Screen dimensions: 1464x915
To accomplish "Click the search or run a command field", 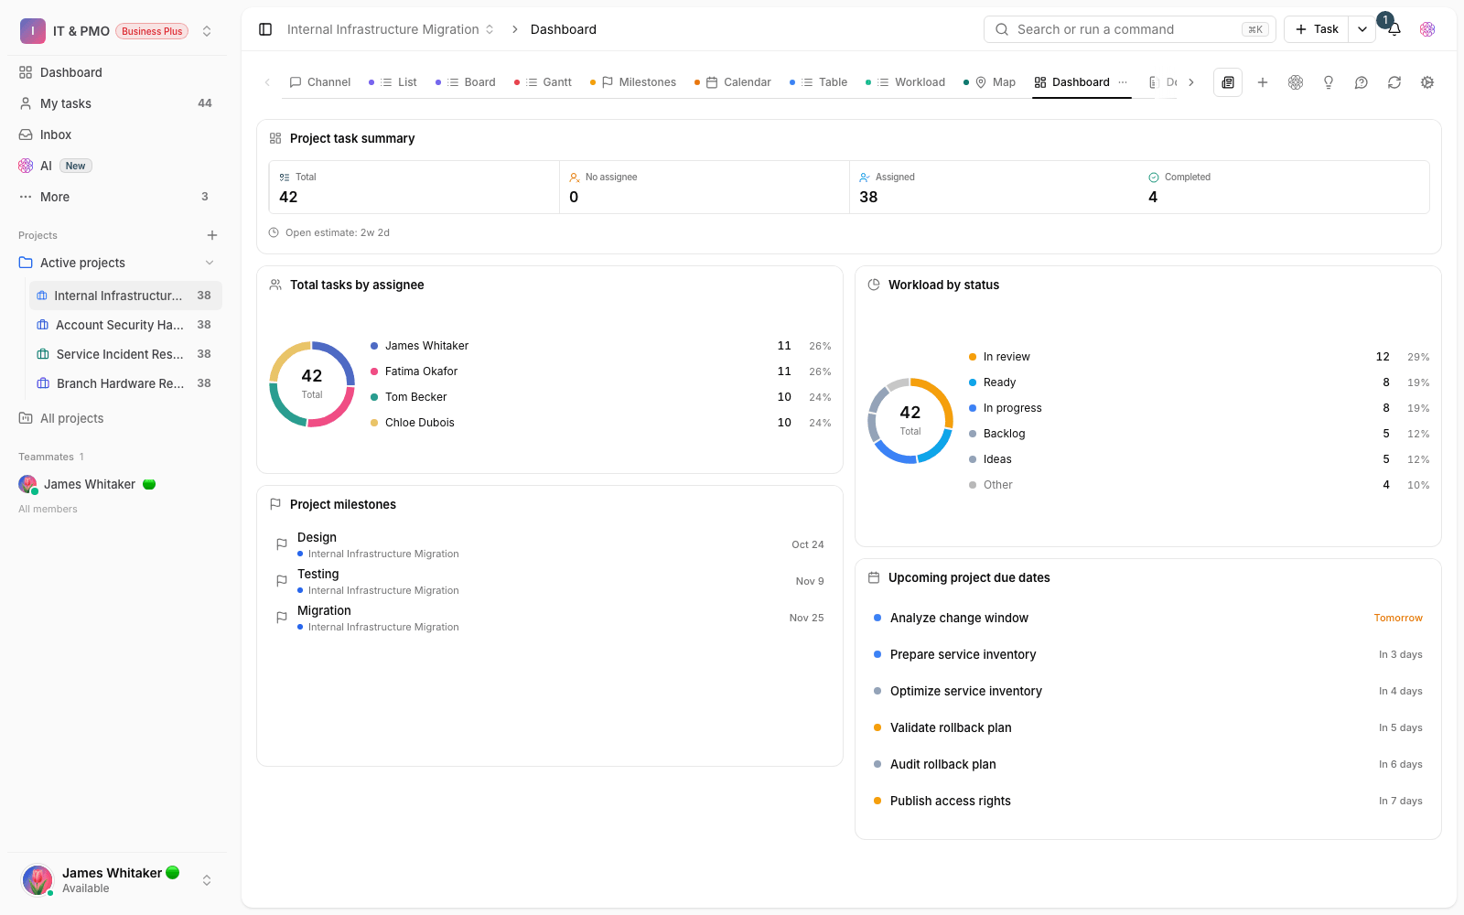I will click(x=1130, y=29).
